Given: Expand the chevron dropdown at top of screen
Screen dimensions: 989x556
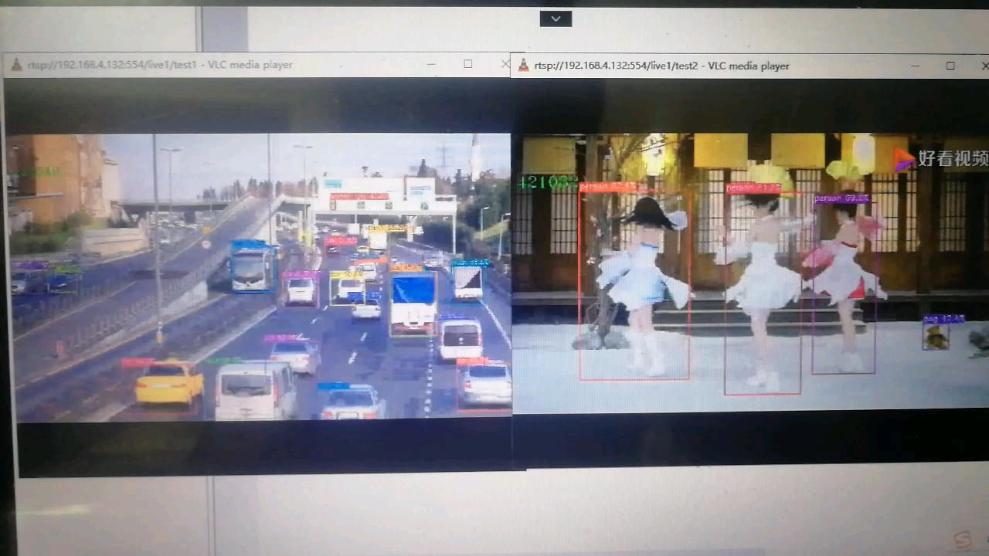Looking at the screenshot, I should pyautogui.click(x=556, y=19).
